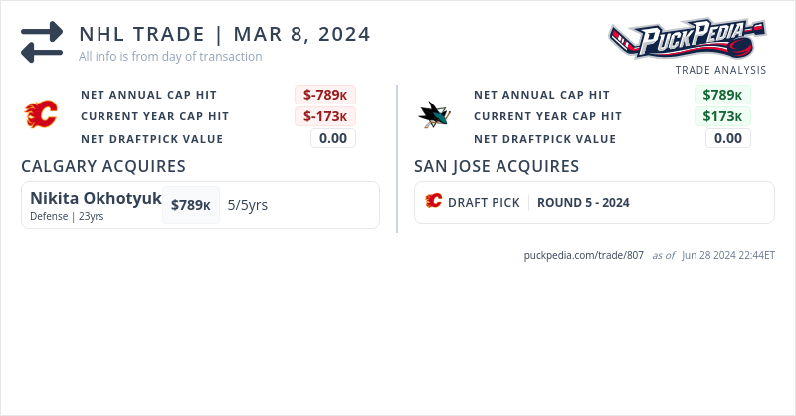Click the 5/5yrs contract term
796x416 pixels.
(248, 205)
